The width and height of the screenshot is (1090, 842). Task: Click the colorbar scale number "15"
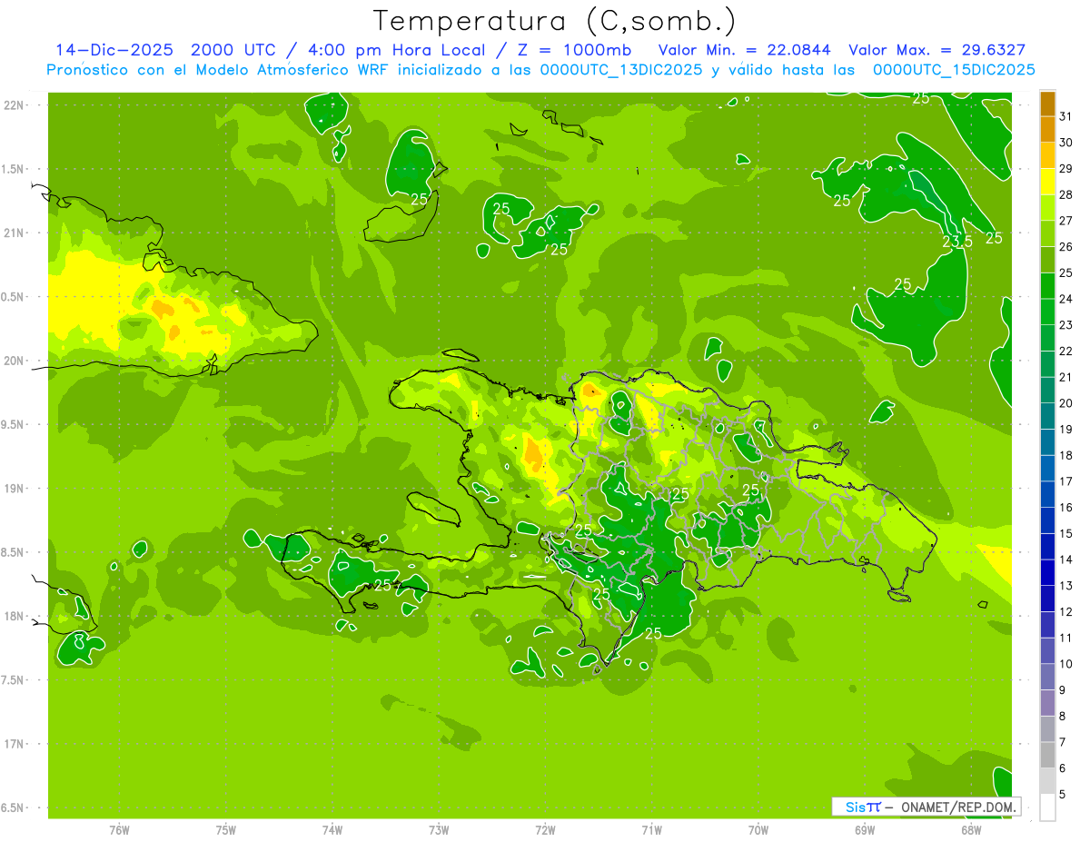tap(1066, 533)
